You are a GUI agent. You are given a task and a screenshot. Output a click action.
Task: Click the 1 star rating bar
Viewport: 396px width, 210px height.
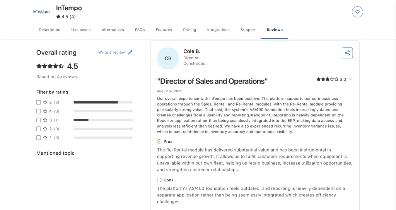pos(103,138)
